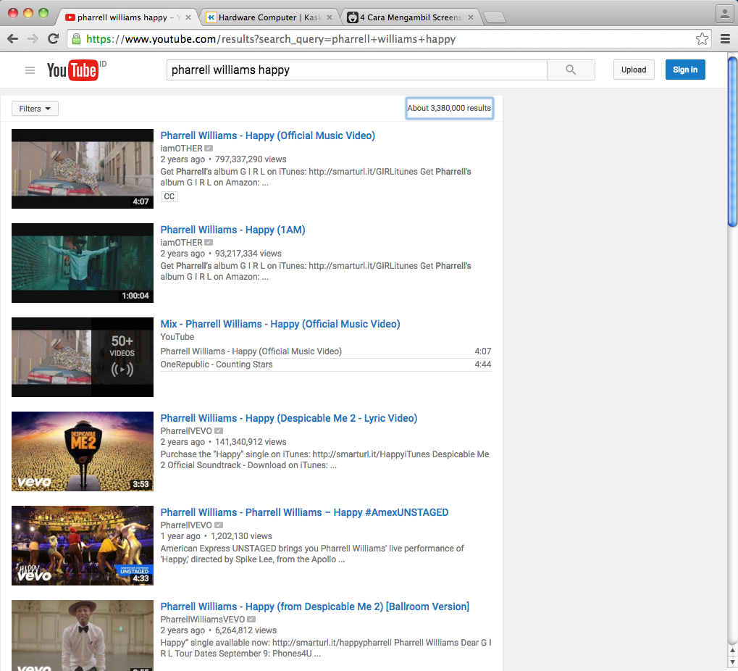The width and height of the screenshot is (738, 671).
Task: Open new tab button
Action: pos(494,18)
